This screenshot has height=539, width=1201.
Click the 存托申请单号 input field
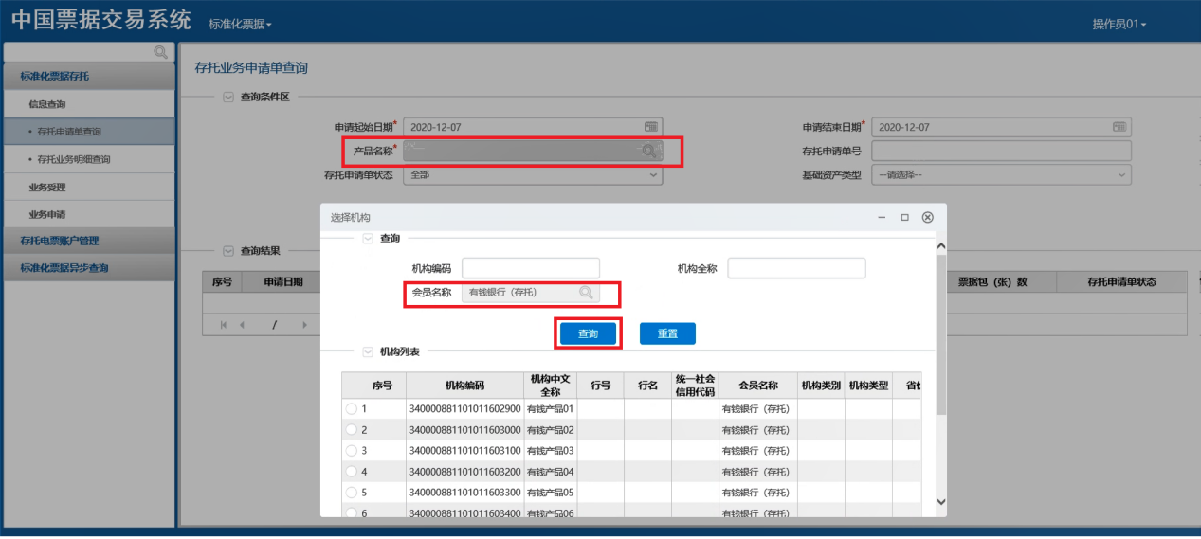click(x=1001, y=151)
